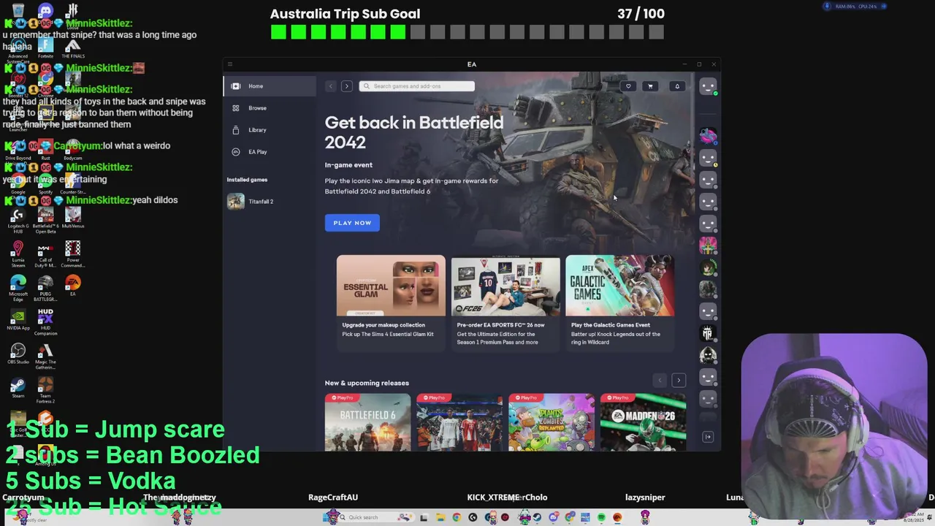Open Power Command desktop shortcut
935x526 pixels.
point(72,254)
